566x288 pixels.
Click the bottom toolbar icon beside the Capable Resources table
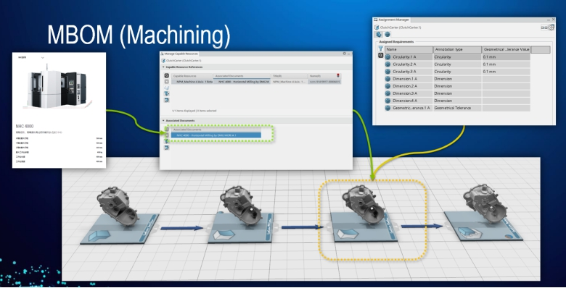point(166,100)
